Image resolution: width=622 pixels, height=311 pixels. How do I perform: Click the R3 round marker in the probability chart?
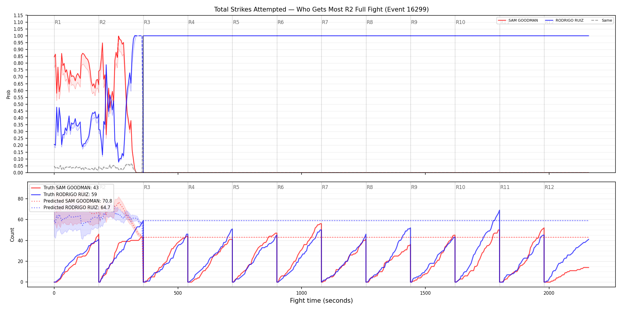[x=147, y=22]
